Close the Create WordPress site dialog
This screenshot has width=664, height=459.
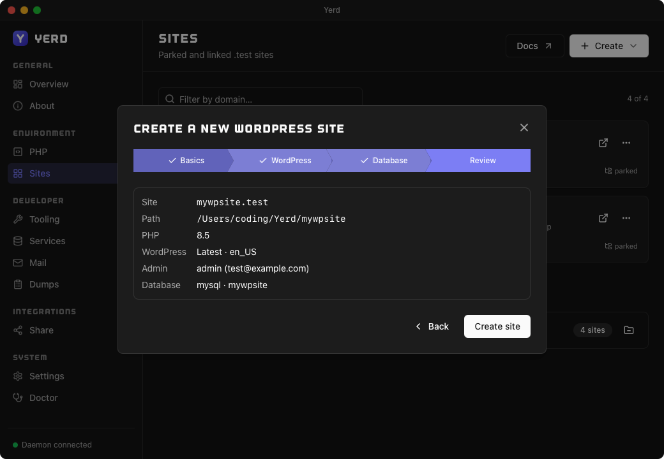[x=524, y=127]
